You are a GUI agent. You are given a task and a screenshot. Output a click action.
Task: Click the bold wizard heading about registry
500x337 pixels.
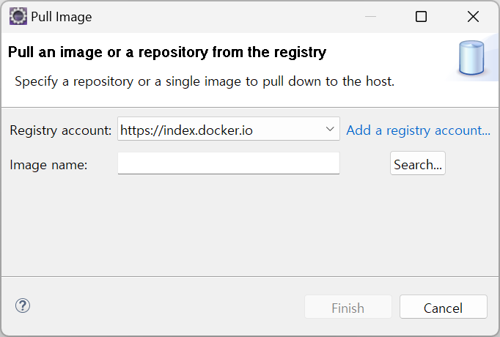coord(166,53)
